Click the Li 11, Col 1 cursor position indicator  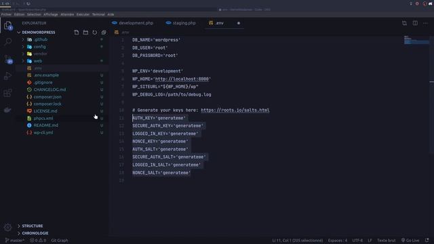point(297,240)
